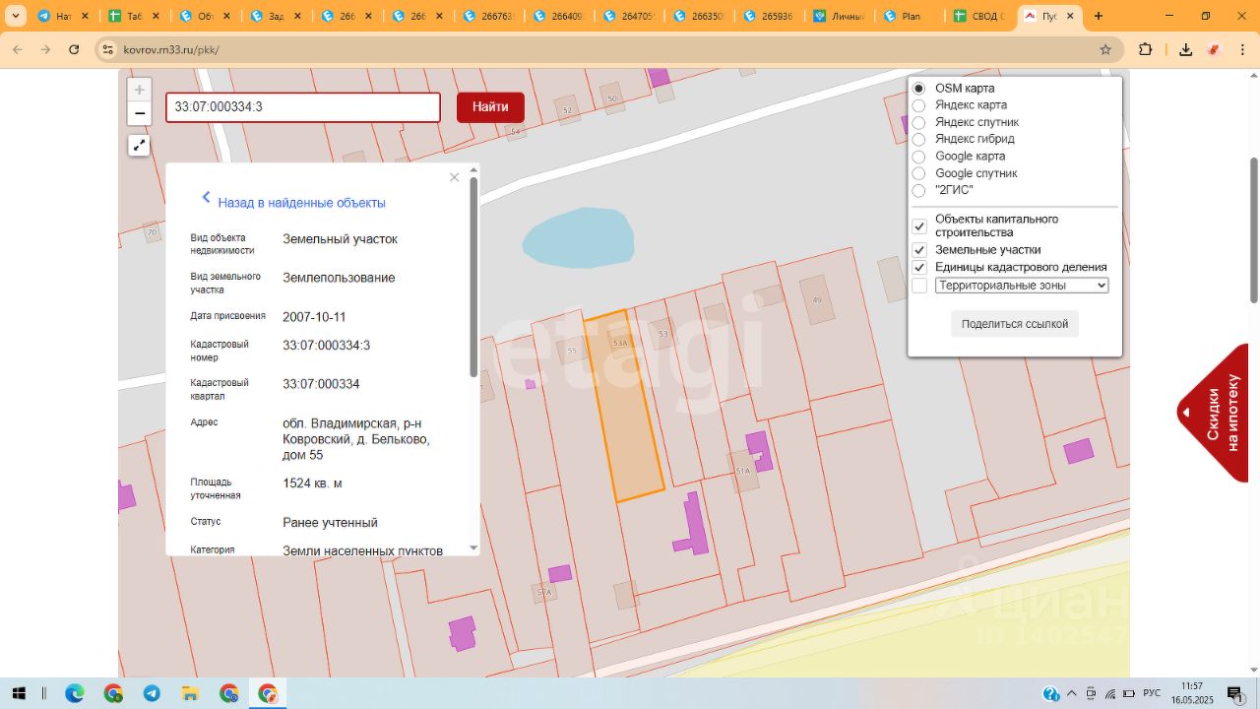Zoom out the map with minus button
1260x709 pixels.
[140, 113]
